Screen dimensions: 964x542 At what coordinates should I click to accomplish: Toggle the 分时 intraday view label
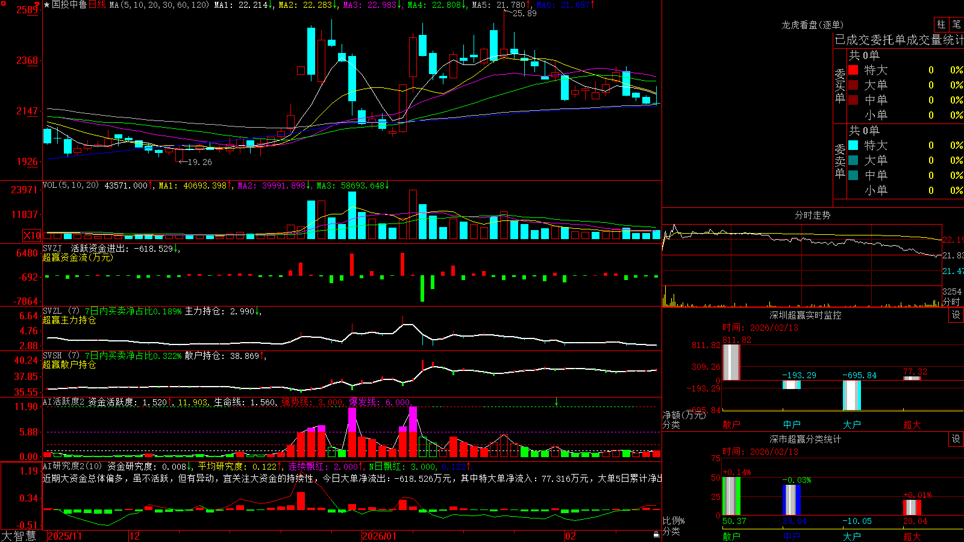coord(951,302)
